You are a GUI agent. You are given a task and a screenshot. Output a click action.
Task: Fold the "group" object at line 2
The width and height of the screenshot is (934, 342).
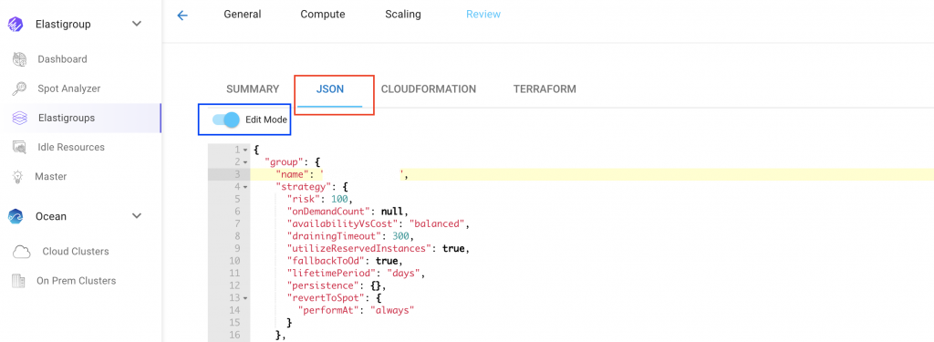[244, 162]
